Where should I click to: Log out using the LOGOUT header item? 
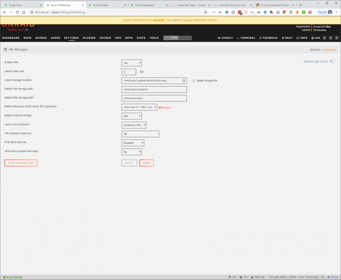pyautogui.click(x=225, y=38)
